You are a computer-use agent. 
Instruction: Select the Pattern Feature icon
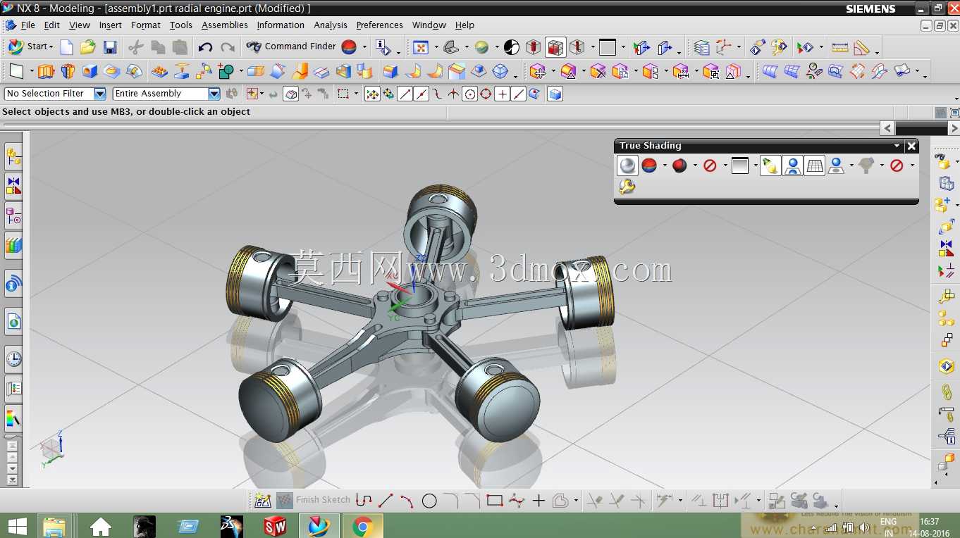click(x=159, y=71)
